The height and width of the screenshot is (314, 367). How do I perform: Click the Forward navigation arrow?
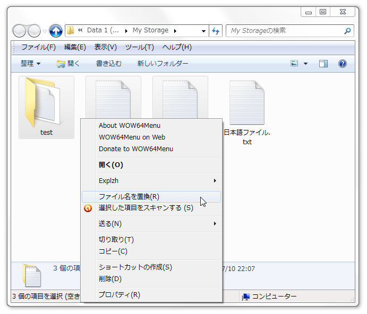(34, 31)
